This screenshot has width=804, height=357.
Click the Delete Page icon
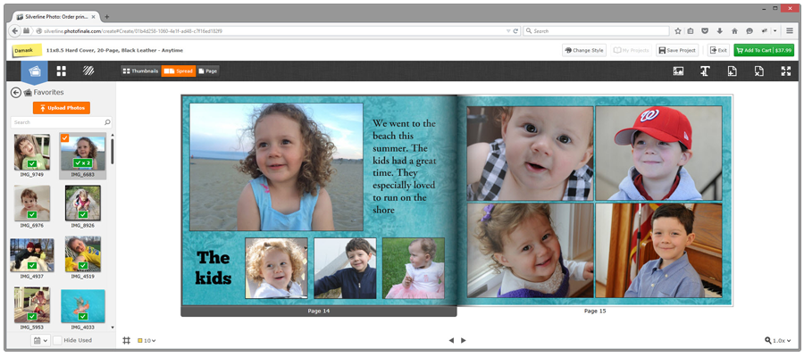pyautogui.click(x=758, y=71)
